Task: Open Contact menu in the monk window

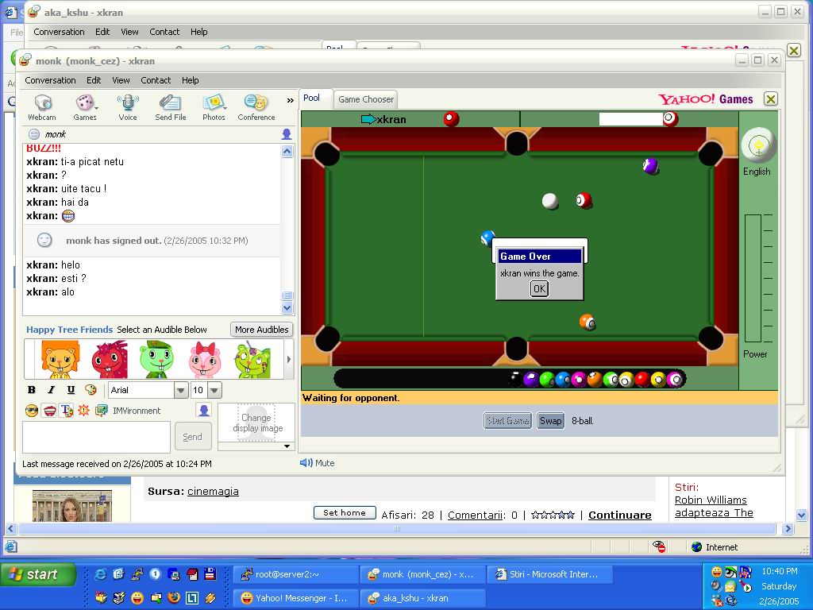Action: click(x=156, y=80)
